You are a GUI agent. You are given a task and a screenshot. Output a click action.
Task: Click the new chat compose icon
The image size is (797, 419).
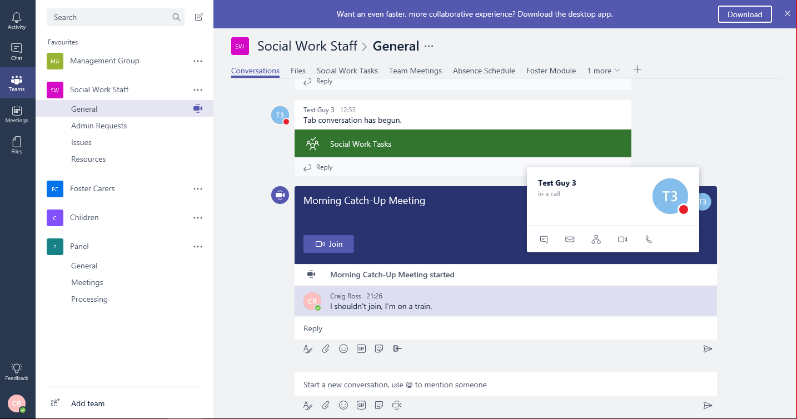(198, 17)
